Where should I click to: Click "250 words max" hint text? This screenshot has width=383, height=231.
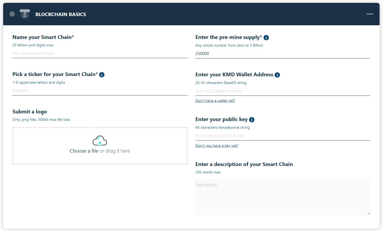point(208,172)
